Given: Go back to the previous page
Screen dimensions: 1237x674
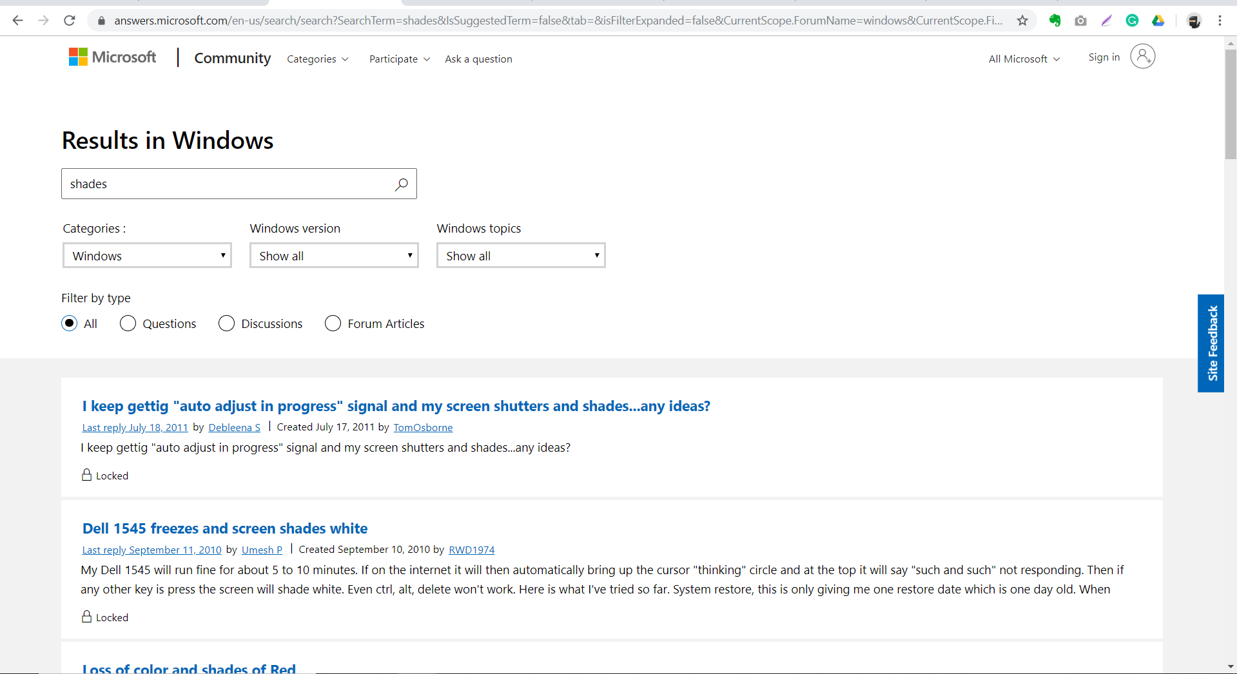Looking at the screenshot, I should click(x=17, y=21).
